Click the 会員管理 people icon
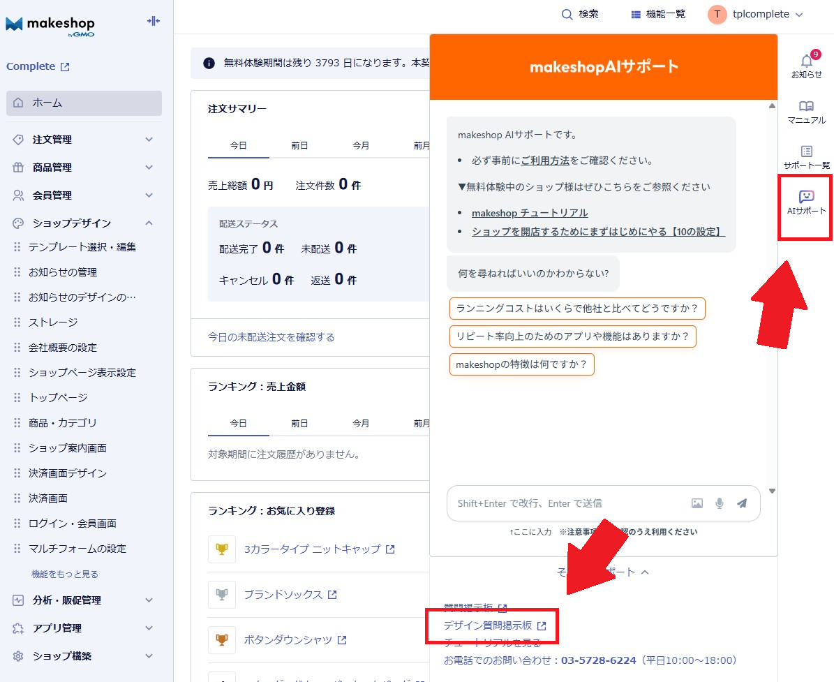The height and width of the screenshot is (682, 834). [18, 195]
